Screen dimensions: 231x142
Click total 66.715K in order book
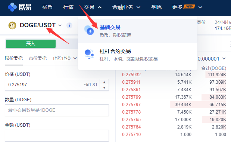218,105
